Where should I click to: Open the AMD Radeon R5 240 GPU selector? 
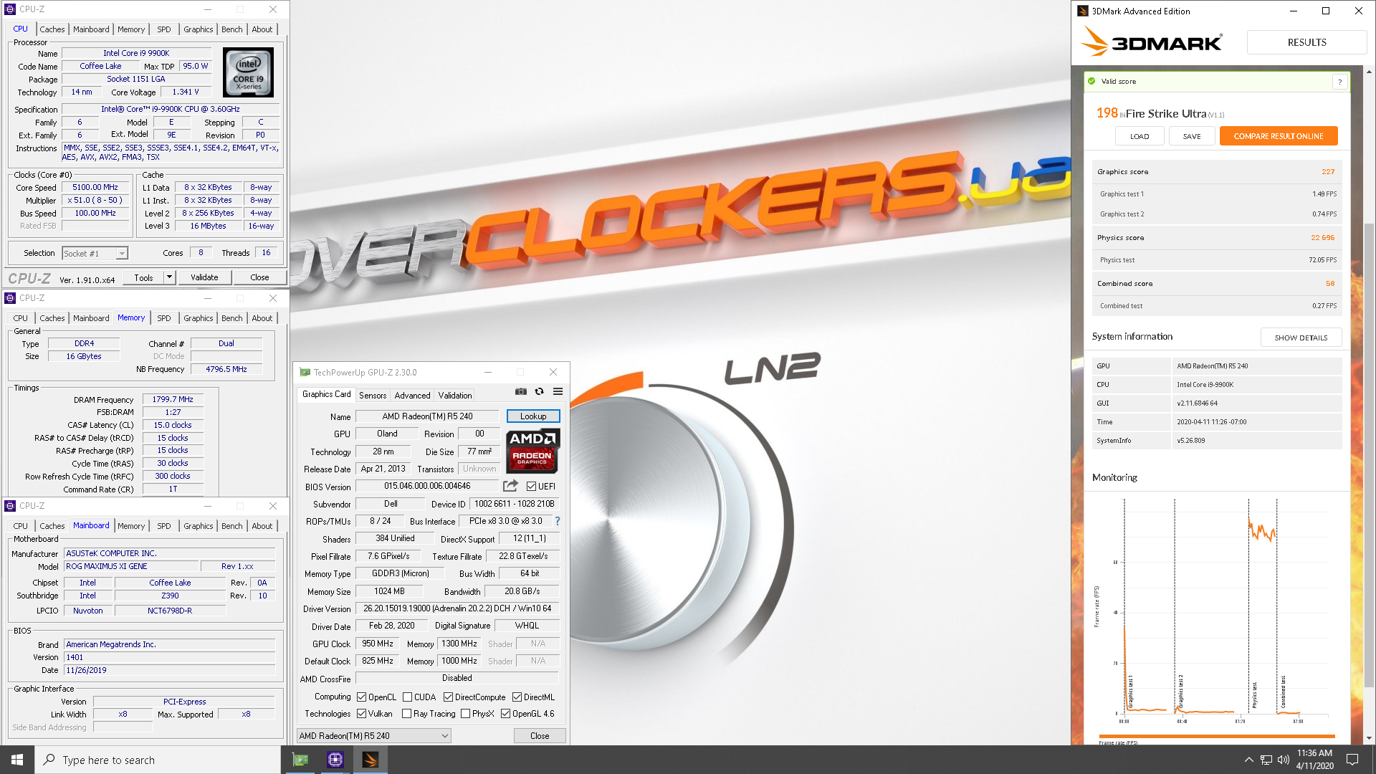[373, 736]
